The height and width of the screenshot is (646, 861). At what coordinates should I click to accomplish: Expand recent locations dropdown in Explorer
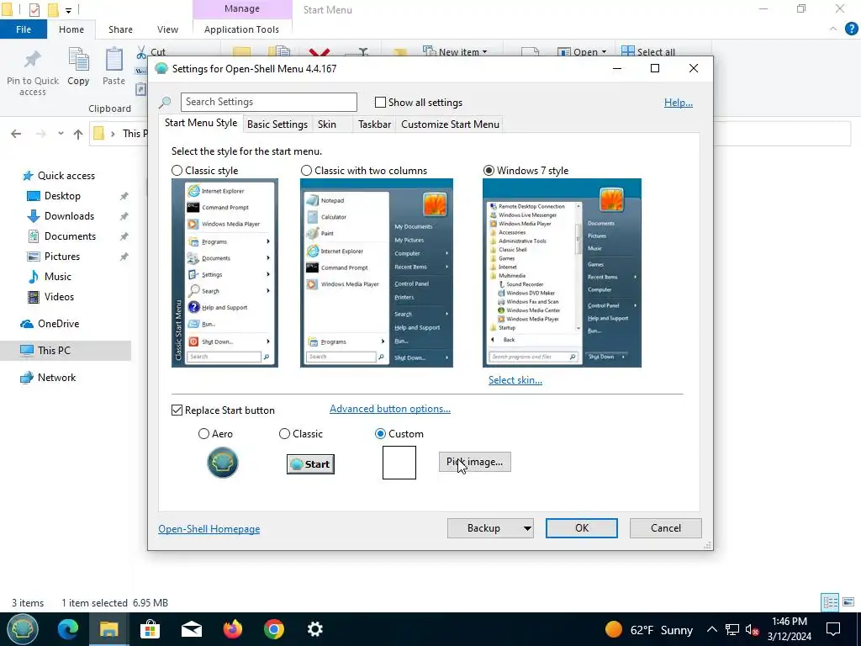61,134
